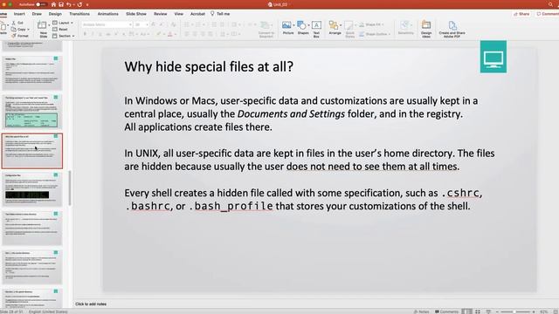Insert a New Slide
The width and height of the screenshot is (559, 314).
(x=43, y=29)
